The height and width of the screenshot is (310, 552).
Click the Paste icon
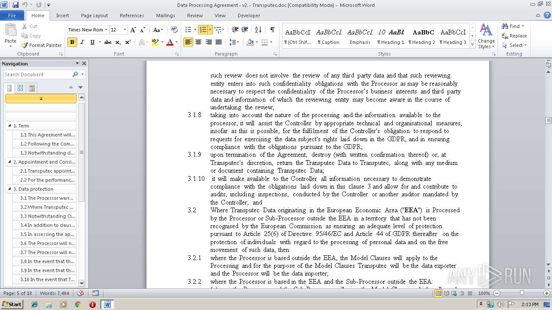(x=10, y=31)
